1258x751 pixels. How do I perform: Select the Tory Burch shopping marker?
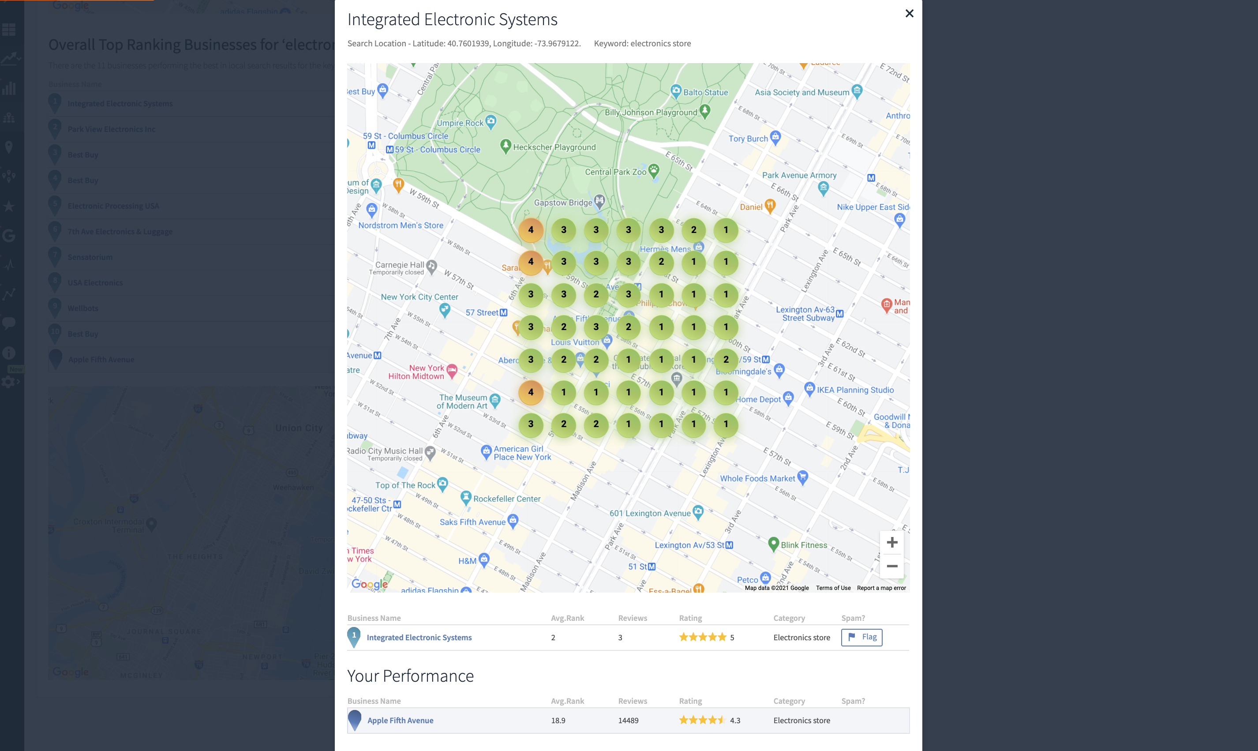[x=775, y=137]
